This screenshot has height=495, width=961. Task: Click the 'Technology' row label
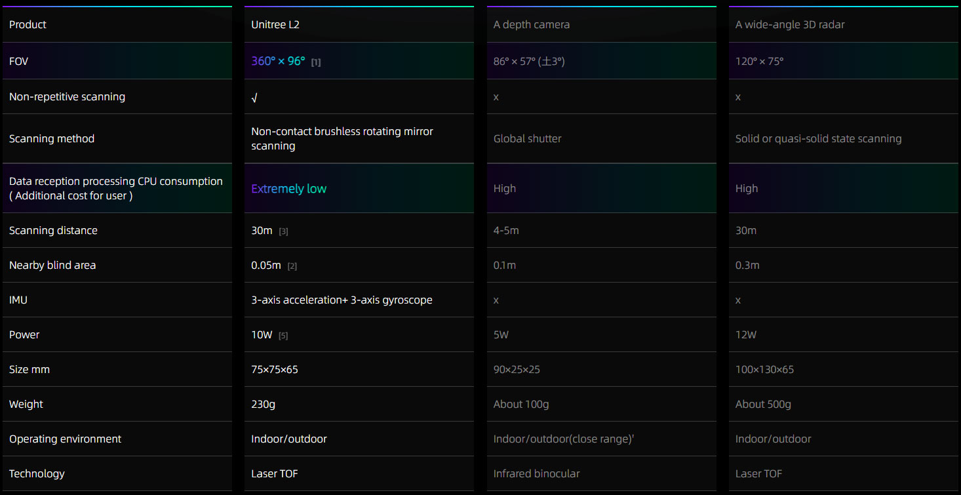pos(37,473)
